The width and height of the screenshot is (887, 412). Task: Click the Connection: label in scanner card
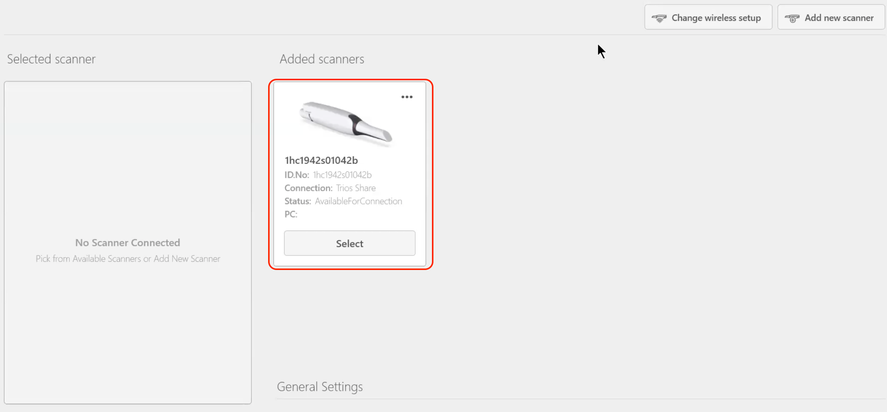[308, 188]
